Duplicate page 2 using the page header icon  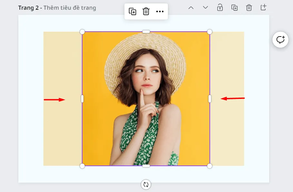(235, 8)
